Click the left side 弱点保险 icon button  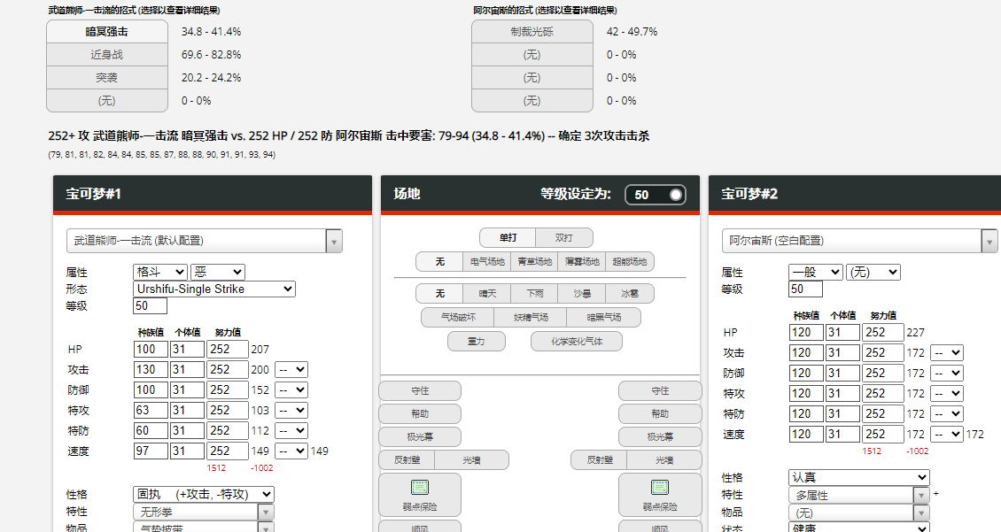click(x=419, y=495)
